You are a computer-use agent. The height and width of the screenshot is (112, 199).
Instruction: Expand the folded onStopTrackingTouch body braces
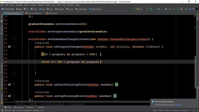[x=115, y=96]
